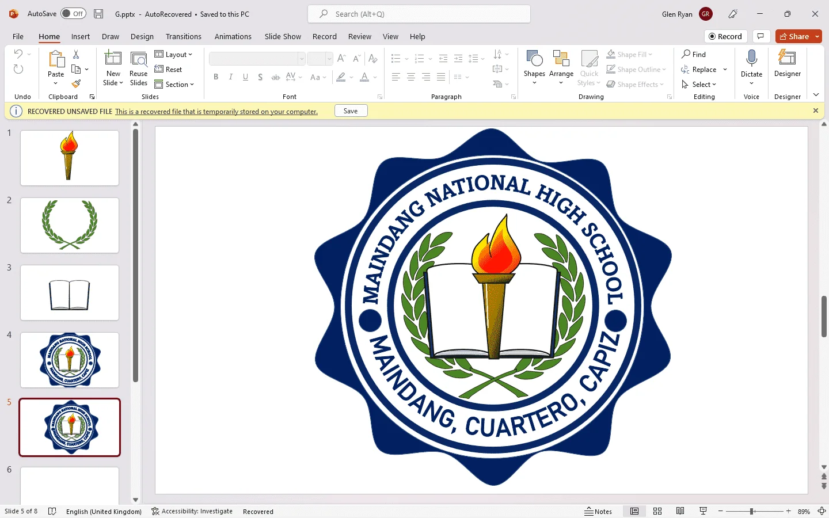This screenshot has width=829, height=518.
Task: Apply strikethrough formatting
Action: coord(276,77)
